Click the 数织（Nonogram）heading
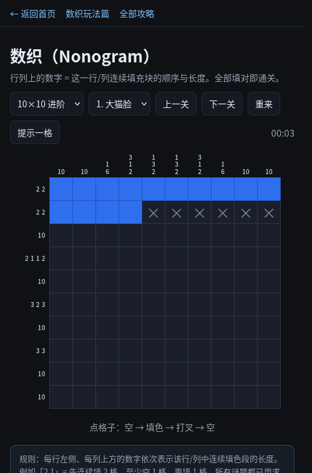The height and width of the screenshot is (473, 312). [x=80, y=56]
